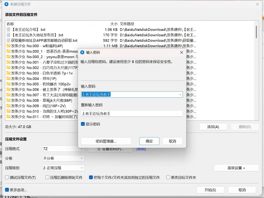This screenshot has width=264, height=198.
Task: Click the folder icon for the No.004 拜年 entry
Action: 9,79
